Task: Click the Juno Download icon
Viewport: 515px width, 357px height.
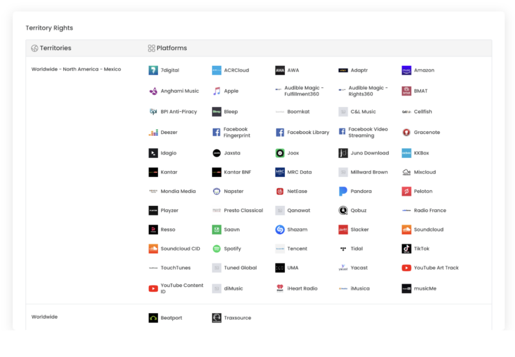Action: (343, 153)
